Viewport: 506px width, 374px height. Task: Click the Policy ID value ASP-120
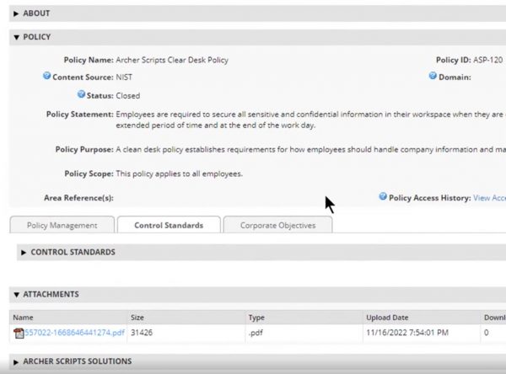point(488,60)
